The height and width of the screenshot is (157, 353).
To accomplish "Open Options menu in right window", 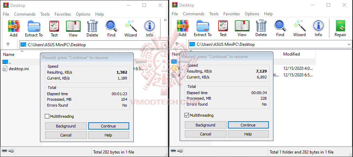I will [x=252, y=14].
